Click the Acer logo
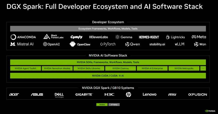 point(14,95)
